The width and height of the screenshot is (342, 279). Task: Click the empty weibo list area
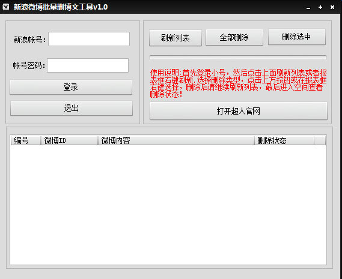(168, 205)
